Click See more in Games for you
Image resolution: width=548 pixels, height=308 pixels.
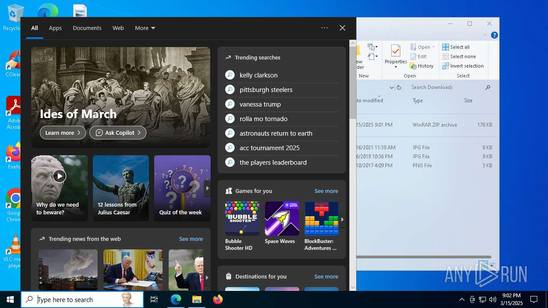(326, 191)
